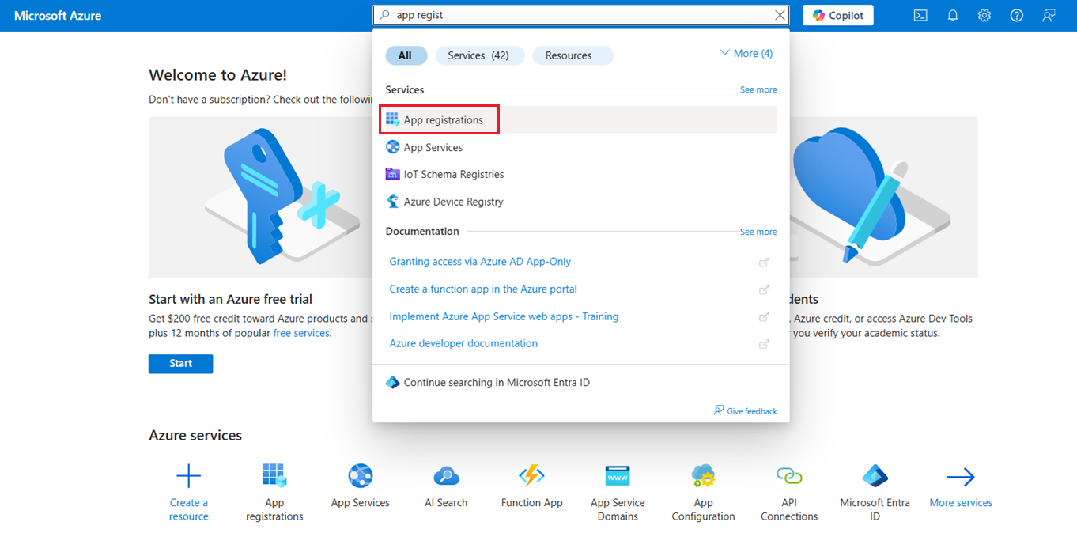Click Give feedback link

(x=745, y=411)
